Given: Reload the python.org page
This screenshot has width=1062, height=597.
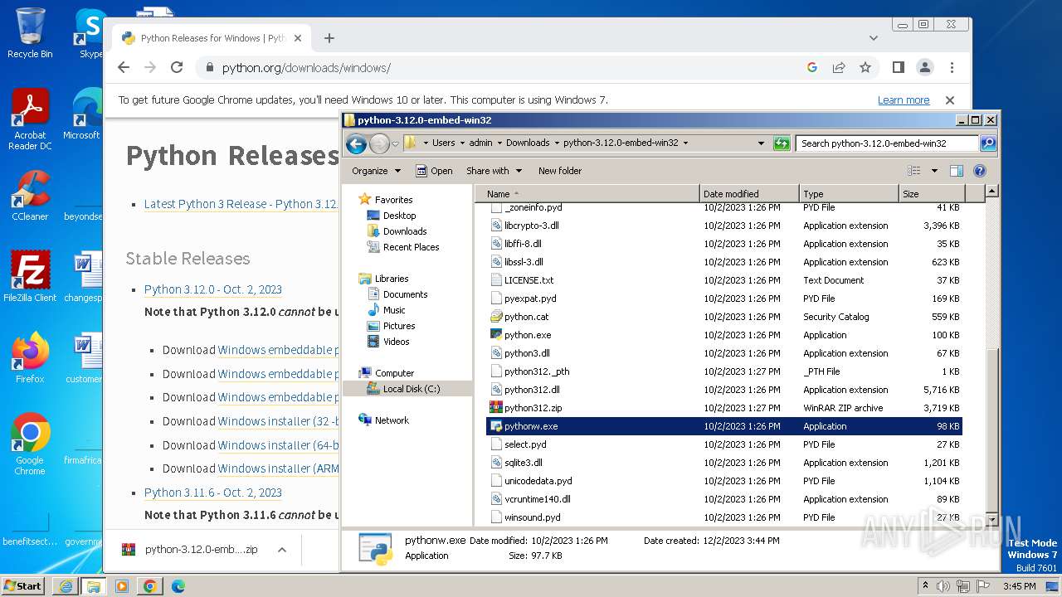Looking at the screenshot, I should click(177, 68).
